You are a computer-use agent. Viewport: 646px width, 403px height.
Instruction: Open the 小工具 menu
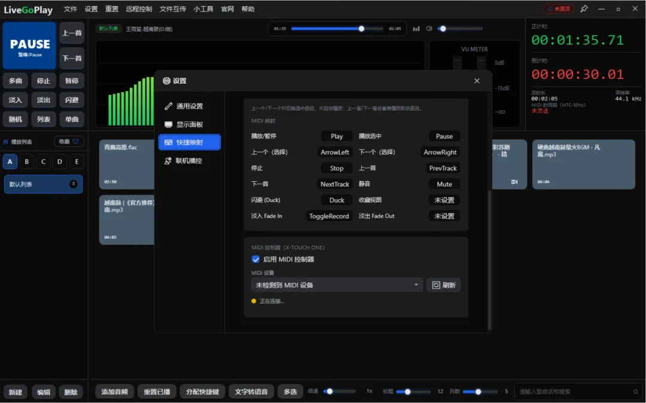point(203,9)
